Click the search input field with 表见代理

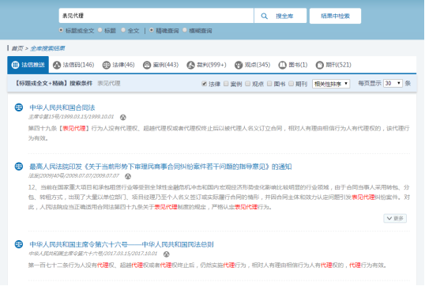156,16
